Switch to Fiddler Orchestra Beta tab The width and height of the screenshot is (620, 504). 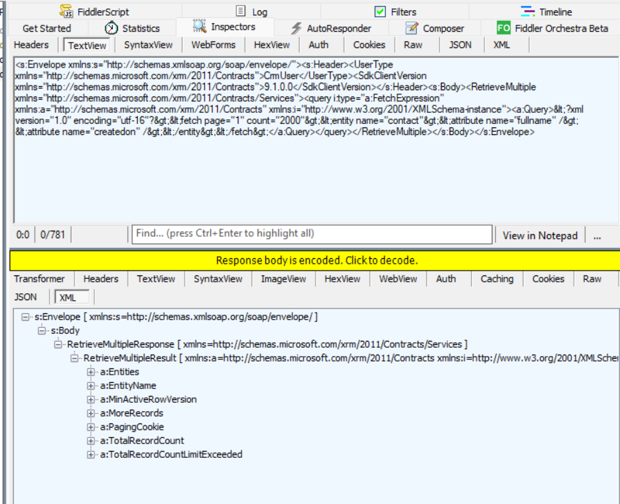[552, 28]
